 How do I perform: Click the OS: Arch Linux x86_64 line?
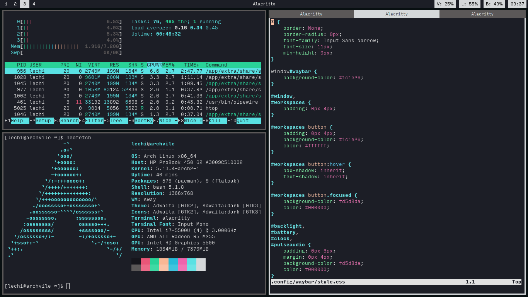pos(164,156)
